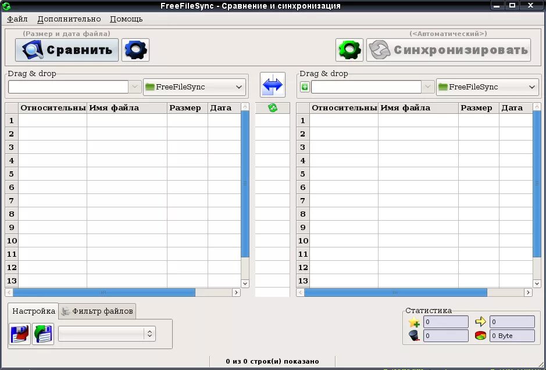
Task: Click left grid vertical scrollbar thumb
Action: pos(245,184)
